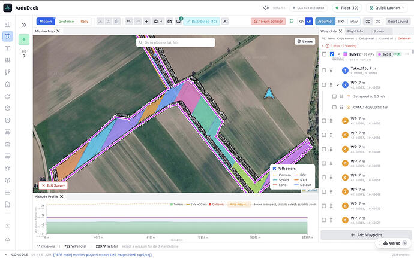Screen dimensions: 414x259
Task: Expand the vehicle strip with double chevron
Action: click(24, 25)
